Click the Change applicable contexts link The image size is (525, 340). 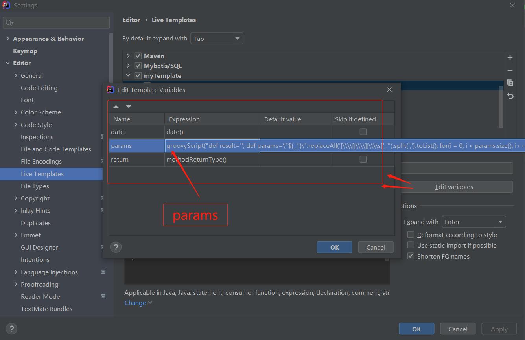138,303
